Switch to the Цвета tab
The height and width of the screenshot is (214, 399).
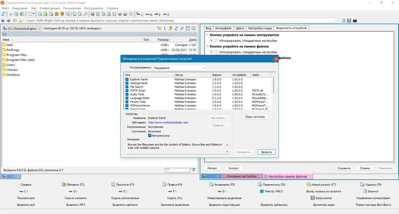pos(240,28)
